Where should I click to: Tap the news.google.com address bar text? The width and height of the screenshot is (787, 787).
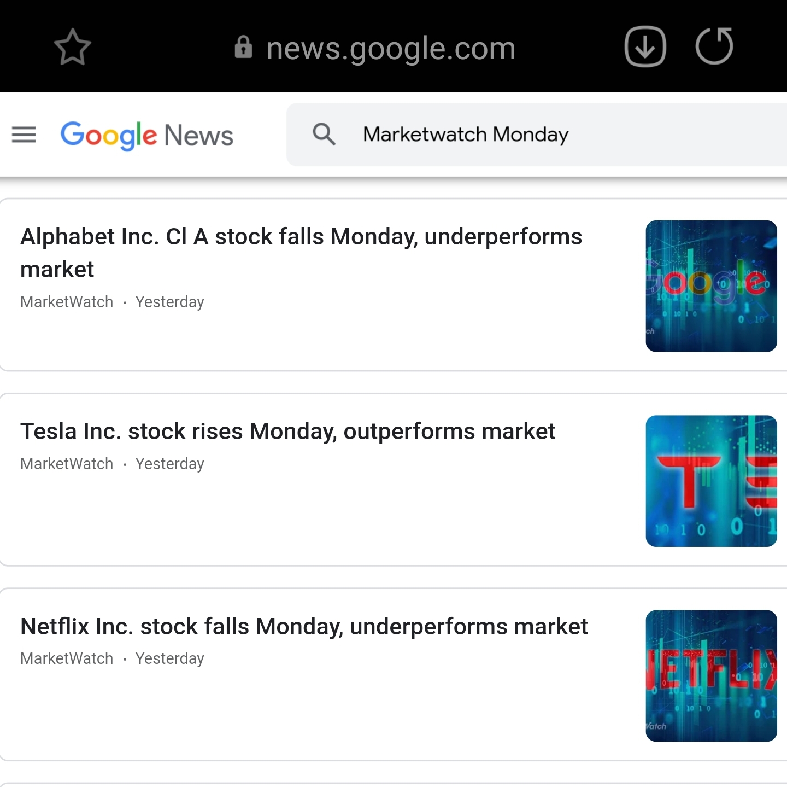tap(391, 49)
